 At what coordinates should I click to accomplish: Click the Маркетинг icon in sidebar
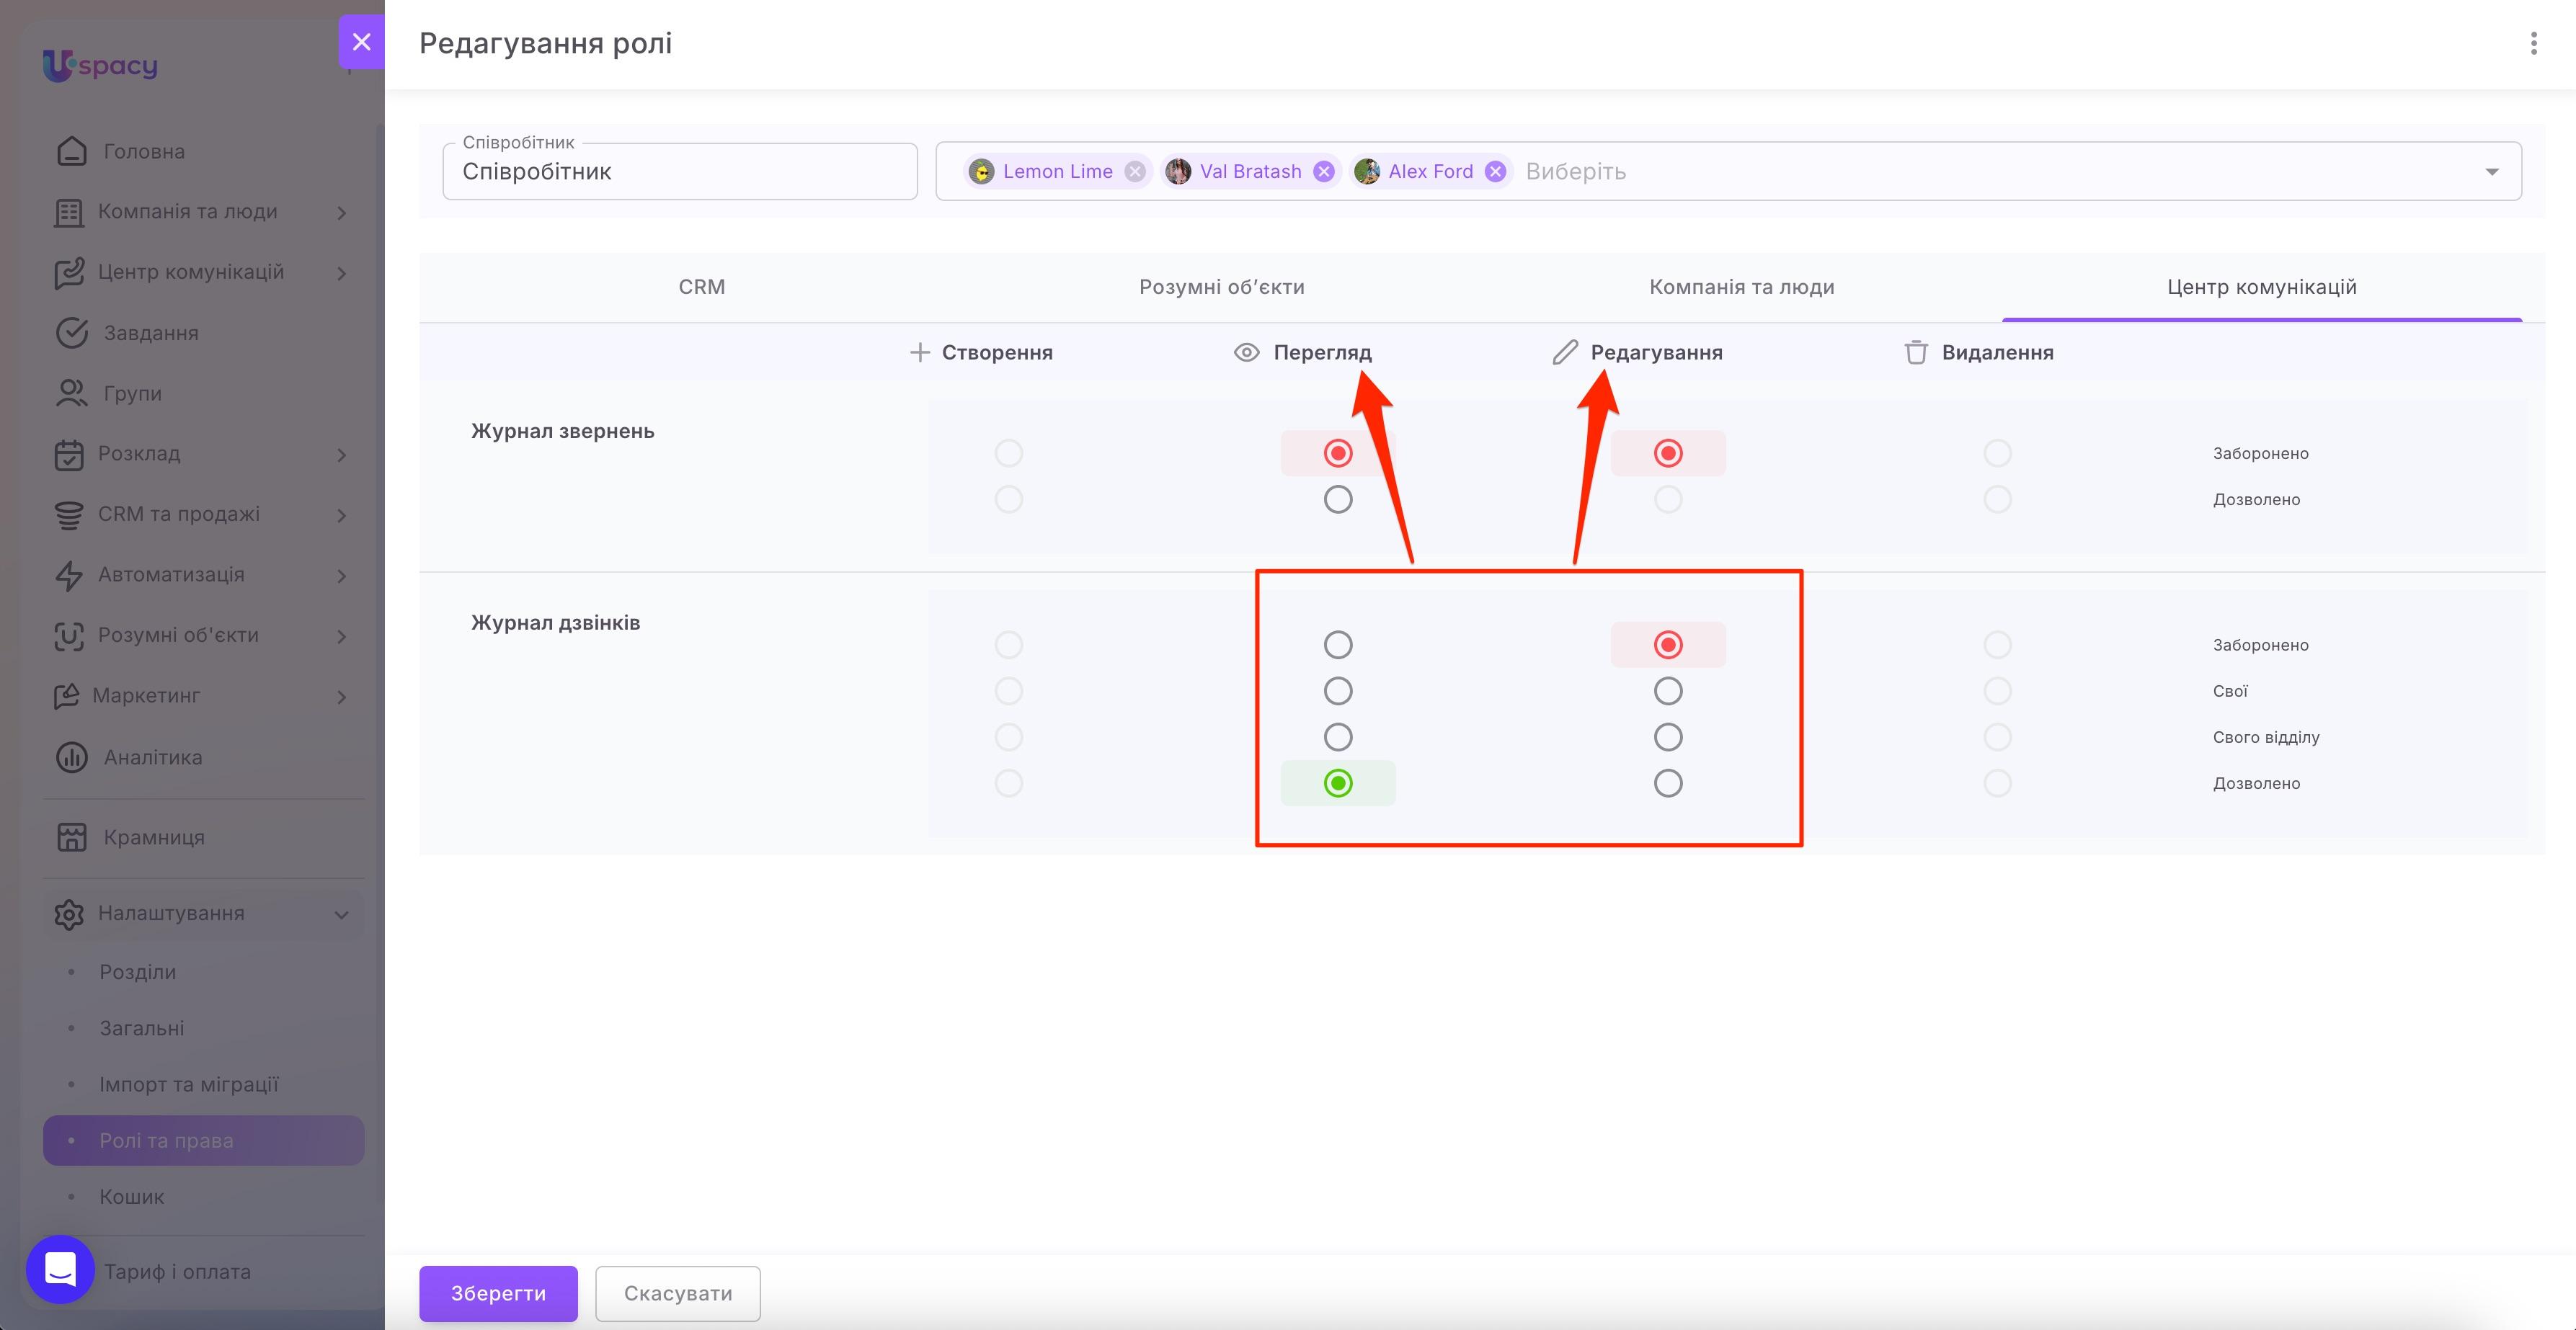[66, 695]
